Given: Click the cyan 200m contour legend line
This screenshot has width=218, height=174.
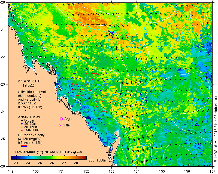Looking at the screenshot, I should pyautogui.click(x=93, y=163).
